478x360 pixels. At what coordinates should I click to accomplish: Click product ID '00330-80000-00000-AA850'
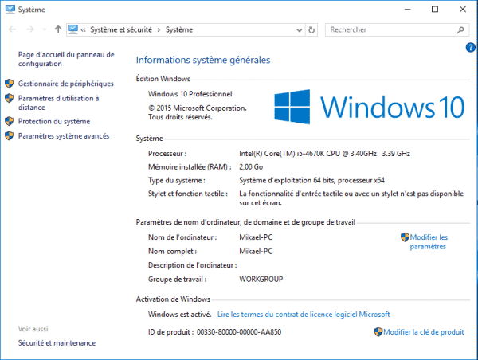coord(239,332)
